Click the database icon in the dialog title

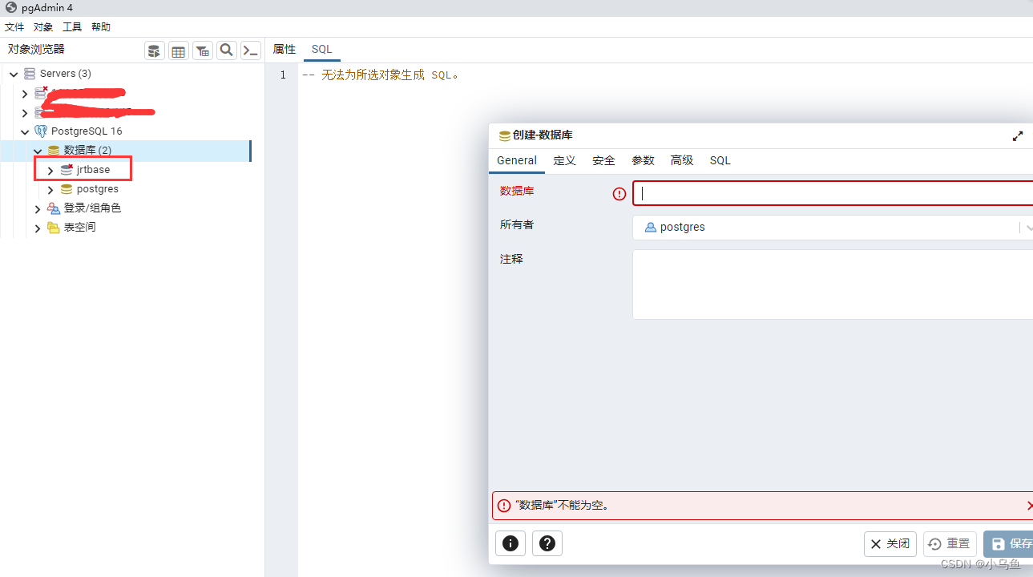(x=505, y=136)
